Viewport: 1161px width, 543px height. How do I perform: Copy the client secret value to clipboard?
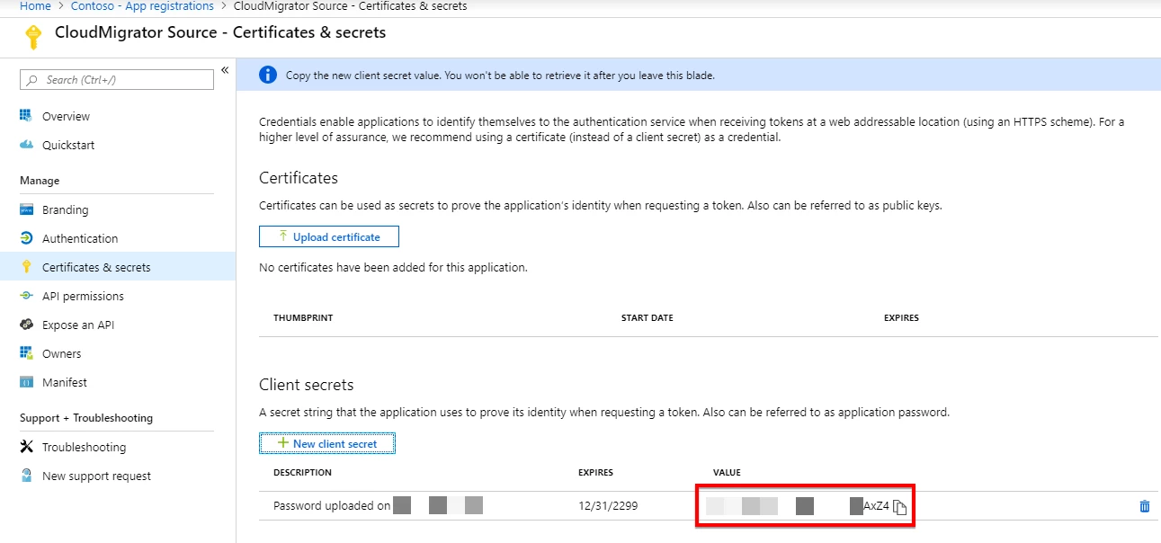899,507
